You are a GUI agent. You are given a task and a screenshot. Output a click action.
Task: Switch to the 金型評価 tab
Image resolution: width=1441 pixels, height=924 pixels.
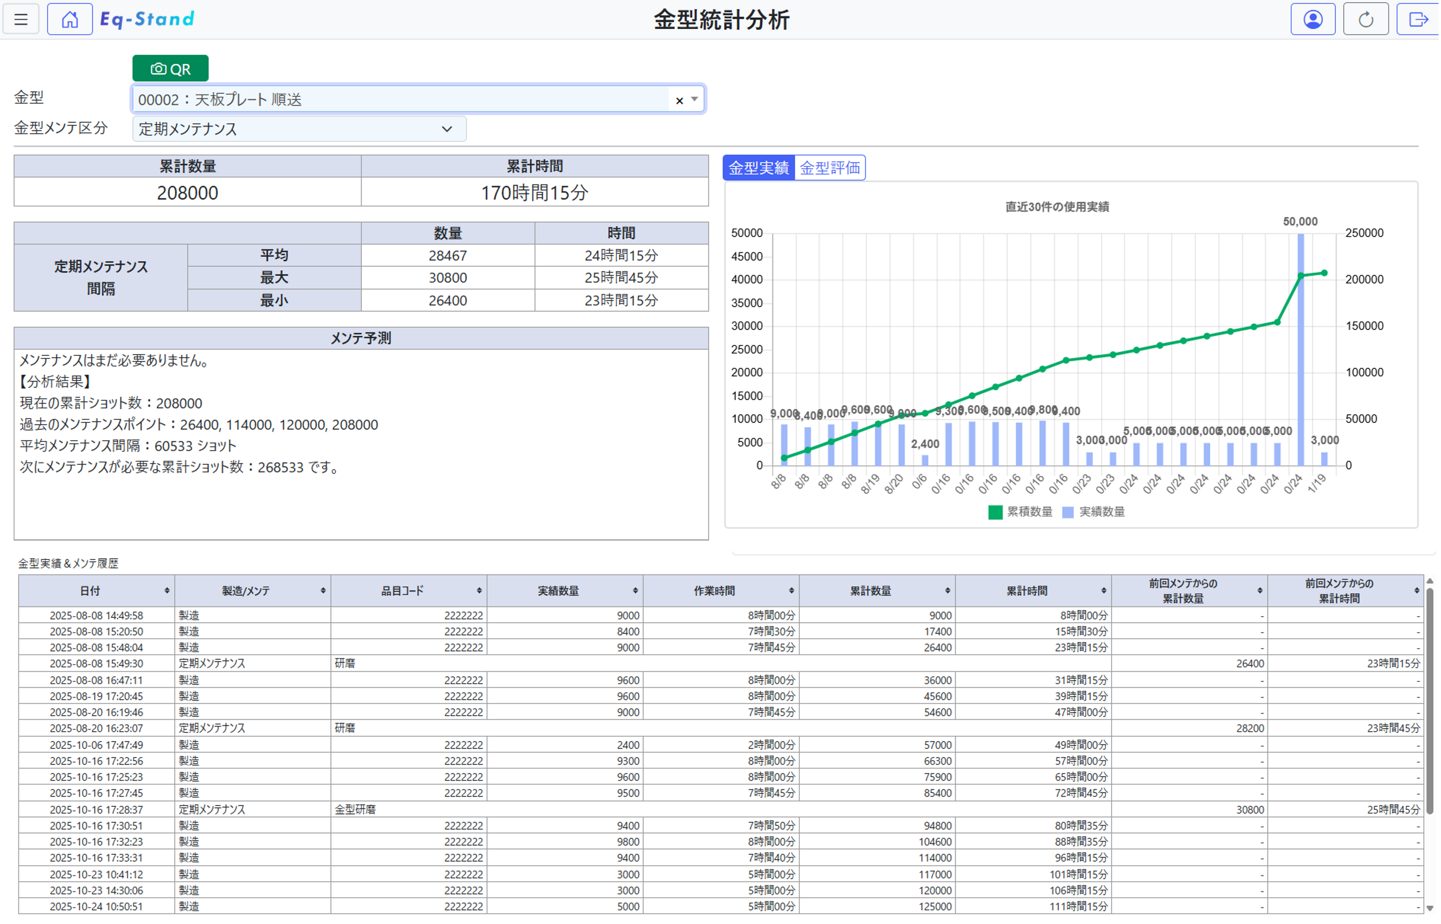[x=829, y=168]
